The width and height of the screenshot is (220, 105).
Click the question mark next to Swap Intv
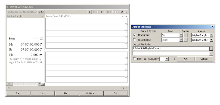[174, 59]
